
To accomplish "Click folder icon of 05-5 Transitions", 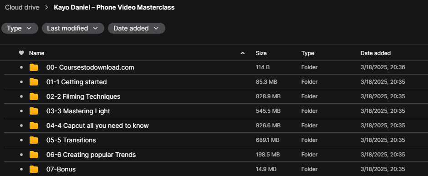I will click(x=34, y=141).
